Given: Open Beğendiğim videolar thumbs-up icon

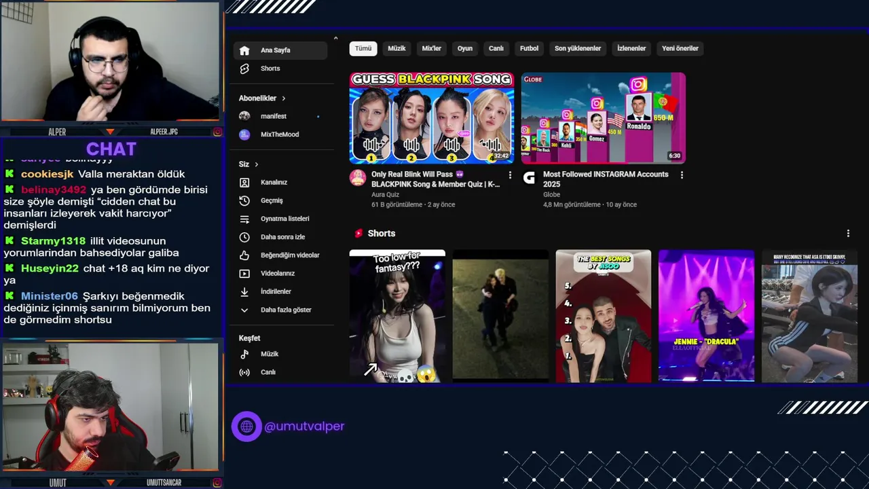Looking at the screenshot, I should click(245, 255).
